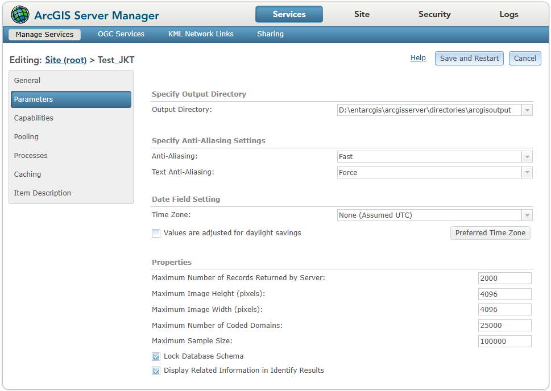Click Maximum Number of Coded Domains field
The image size is (551, 391).
point(504,325)
